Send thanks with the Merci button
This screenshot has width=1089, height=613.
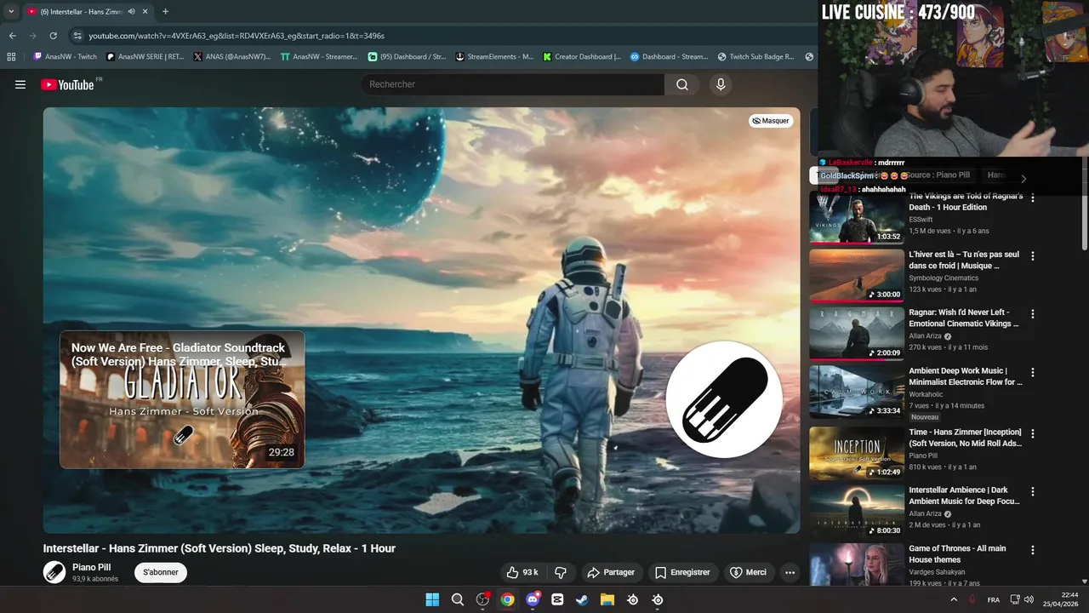click(748, 572)
